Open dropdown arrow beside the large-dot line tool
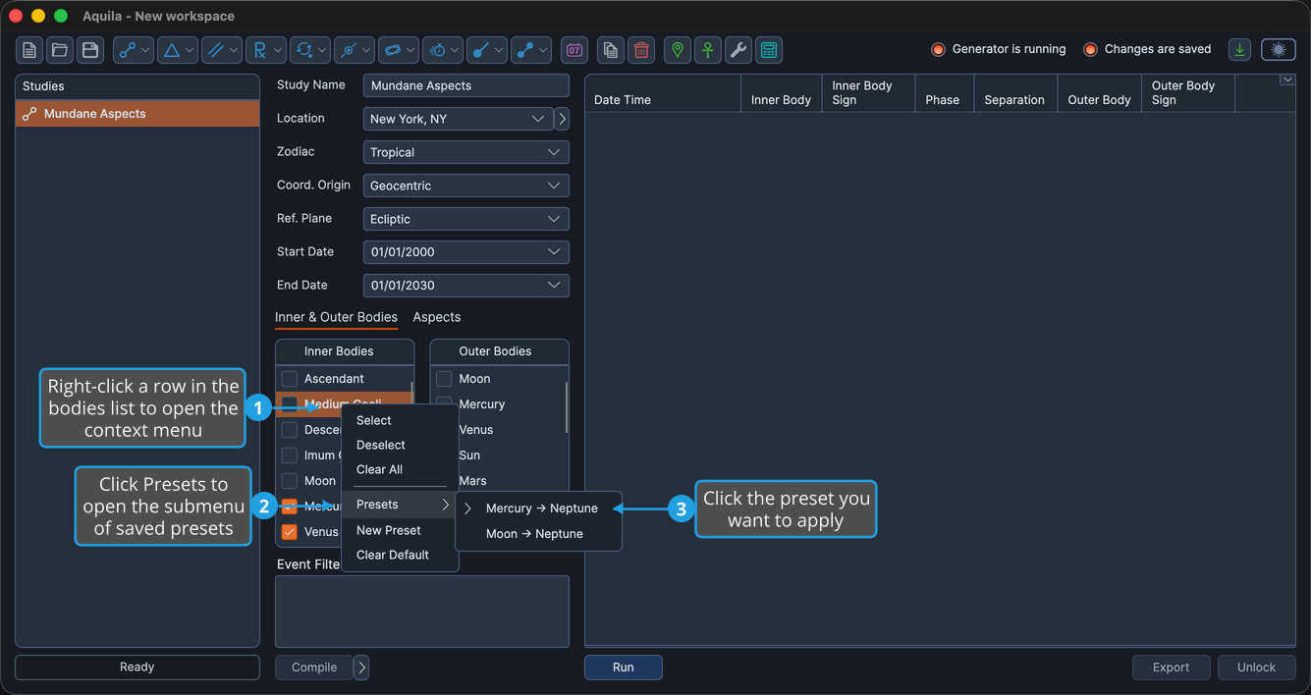The width and height of the screenshot is (1311, 695). click(499, 50)
